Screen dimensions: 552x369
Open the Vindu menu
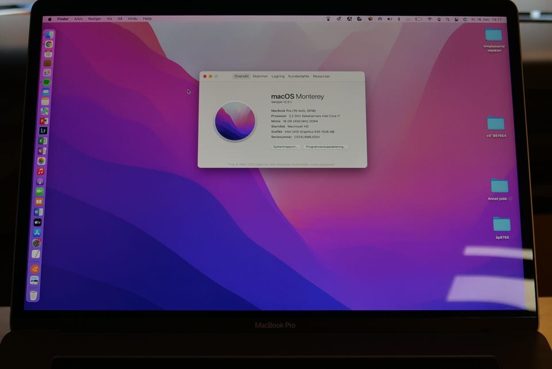[133, 19]
